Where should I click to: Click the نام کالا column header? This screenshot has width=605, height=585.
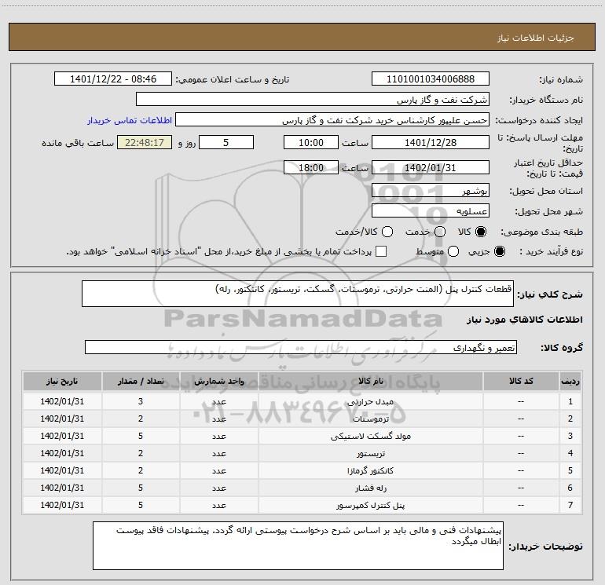[370, 382]
